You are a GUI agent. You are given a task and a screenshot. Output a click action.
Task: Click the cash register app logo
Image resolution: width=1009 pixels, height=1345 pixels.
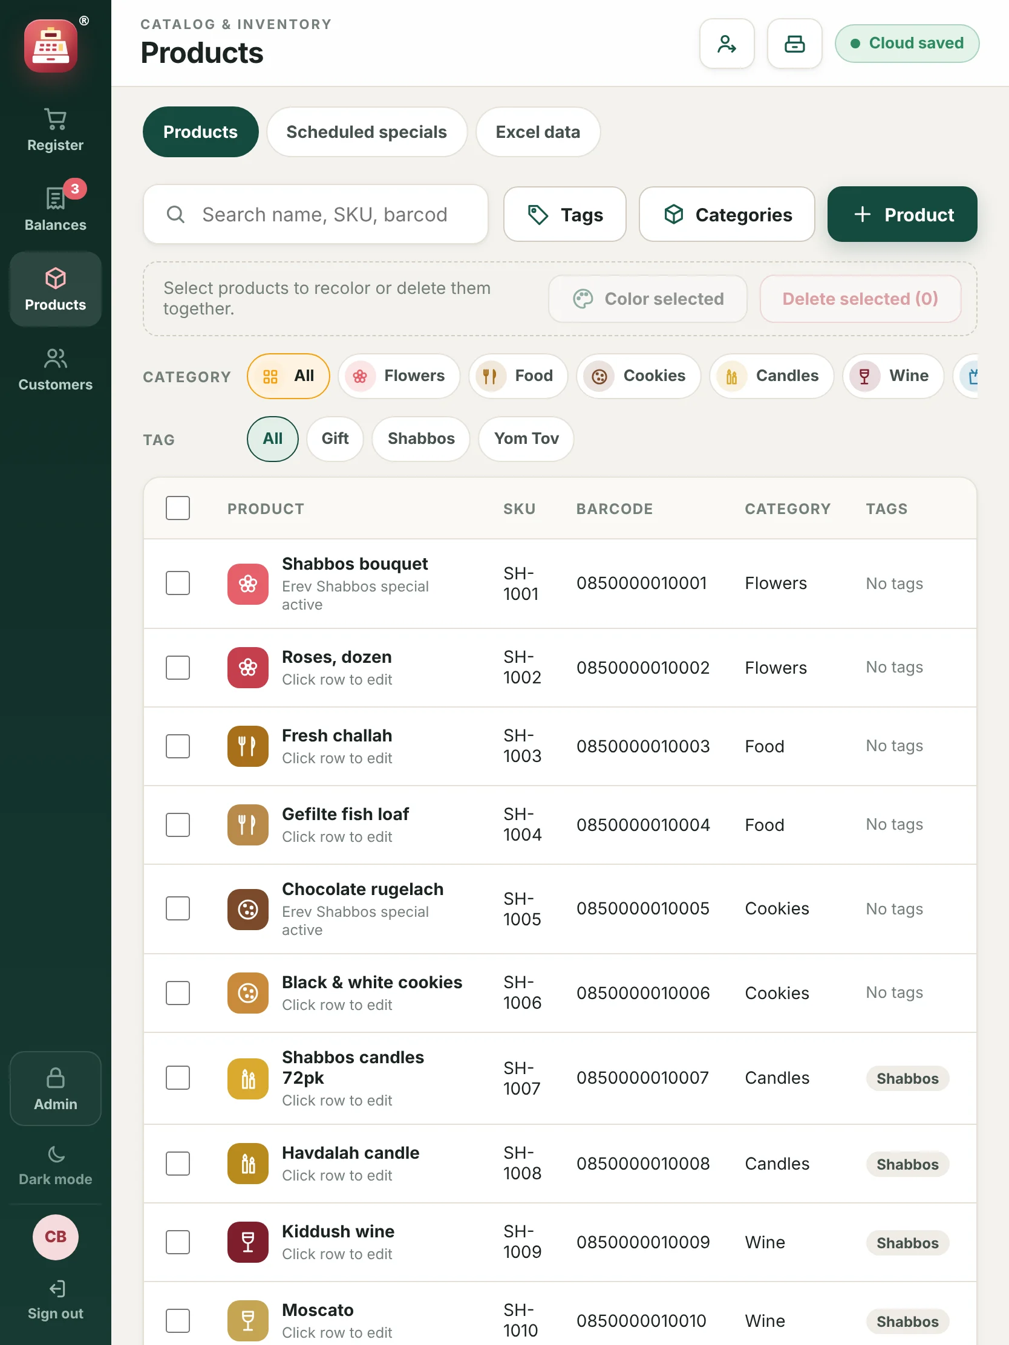coord(51,46)
